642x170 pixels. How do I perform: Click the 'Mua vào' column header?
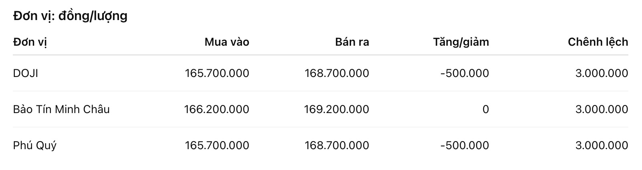coord(227,42)
